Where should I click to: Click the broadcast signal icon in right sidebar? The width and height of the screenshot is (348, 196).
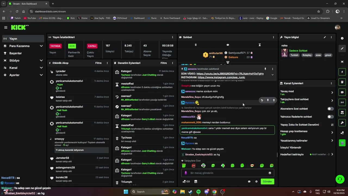(x=342, y=102)
